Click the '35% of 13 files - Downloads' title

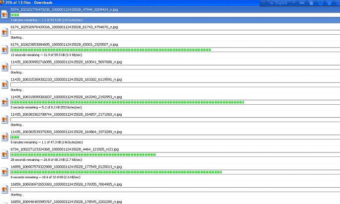(29, 2)
